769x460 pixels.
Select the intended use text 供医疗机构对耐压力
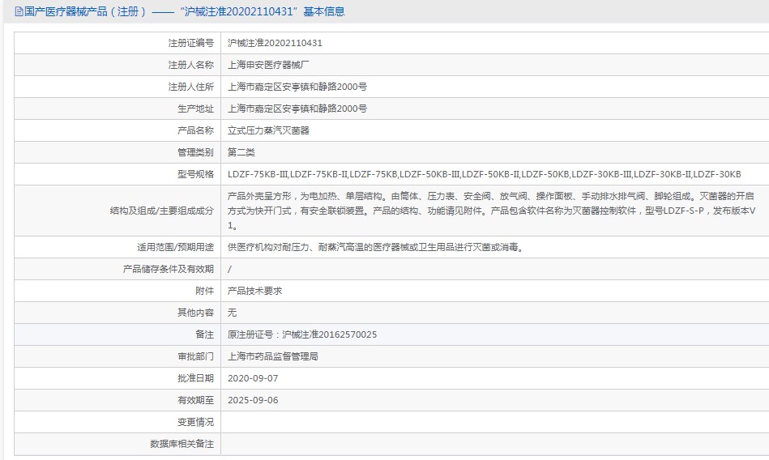point(377,247)
